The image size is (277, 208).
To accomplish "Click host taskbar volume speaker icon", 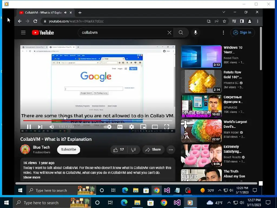I will tap(242, 203).
